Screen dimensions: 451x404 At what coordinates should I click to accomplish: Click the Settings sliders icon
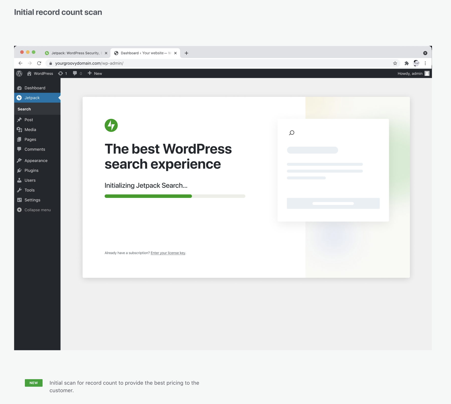pyautogui.click(x=19, y=200)
